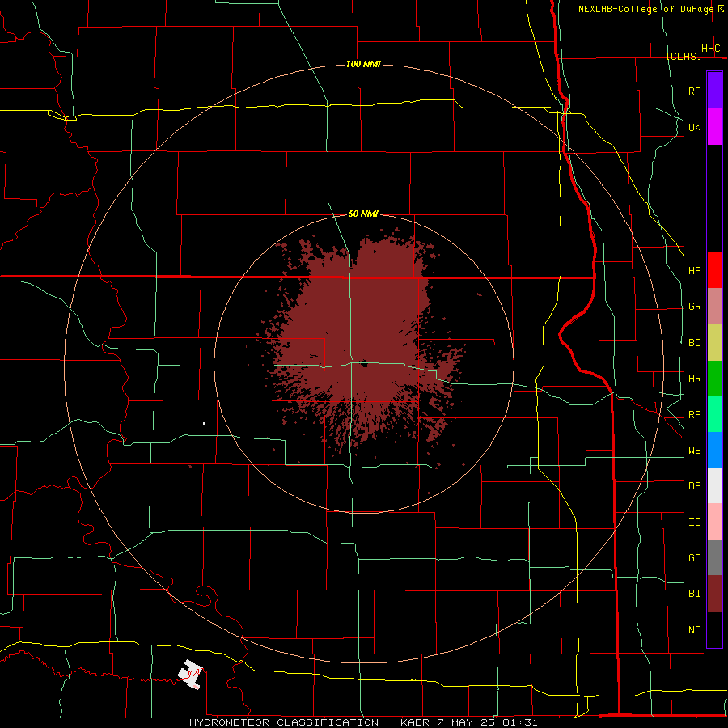Image resolution: width=728 pixels, height=728 pixels.
Task: Click the 100 NMI range ring label
Action: (363, 64)
